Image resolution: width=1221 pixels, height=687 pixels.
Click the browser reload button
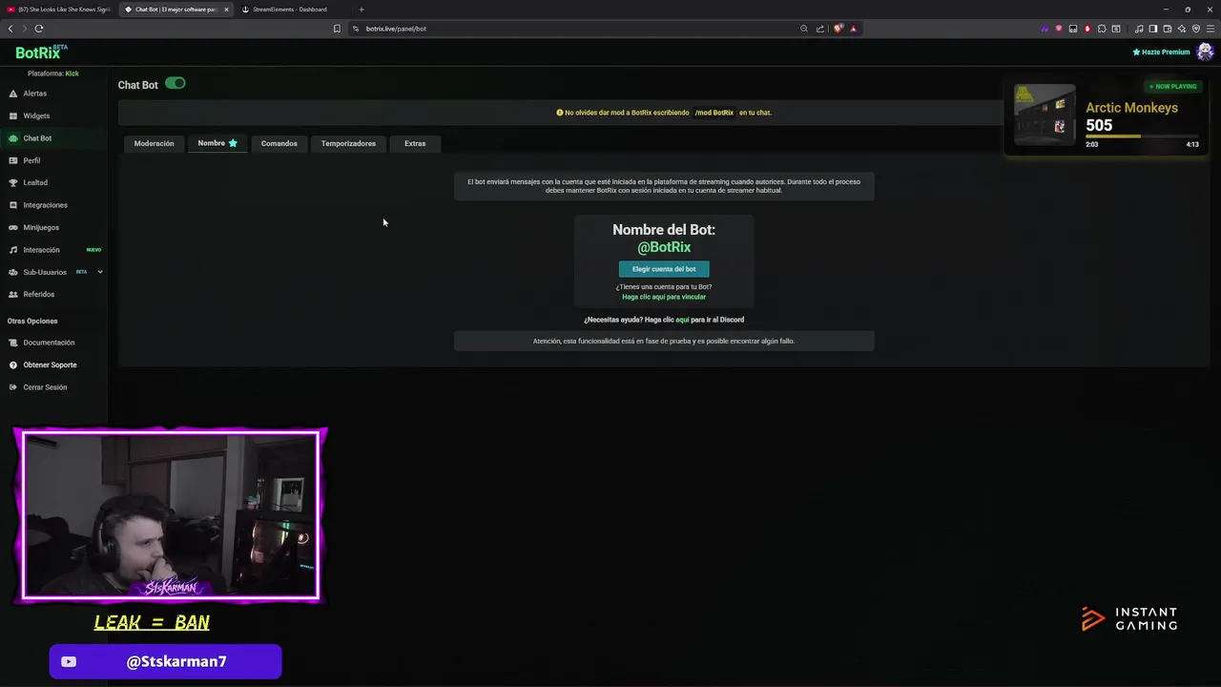[x=39, y=29]
